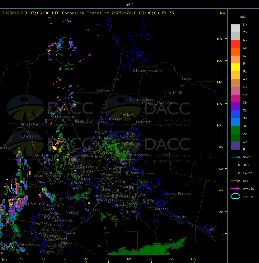Click the '-40' tick on horizontal axis
259x263 pixels.
pos(21,259)
